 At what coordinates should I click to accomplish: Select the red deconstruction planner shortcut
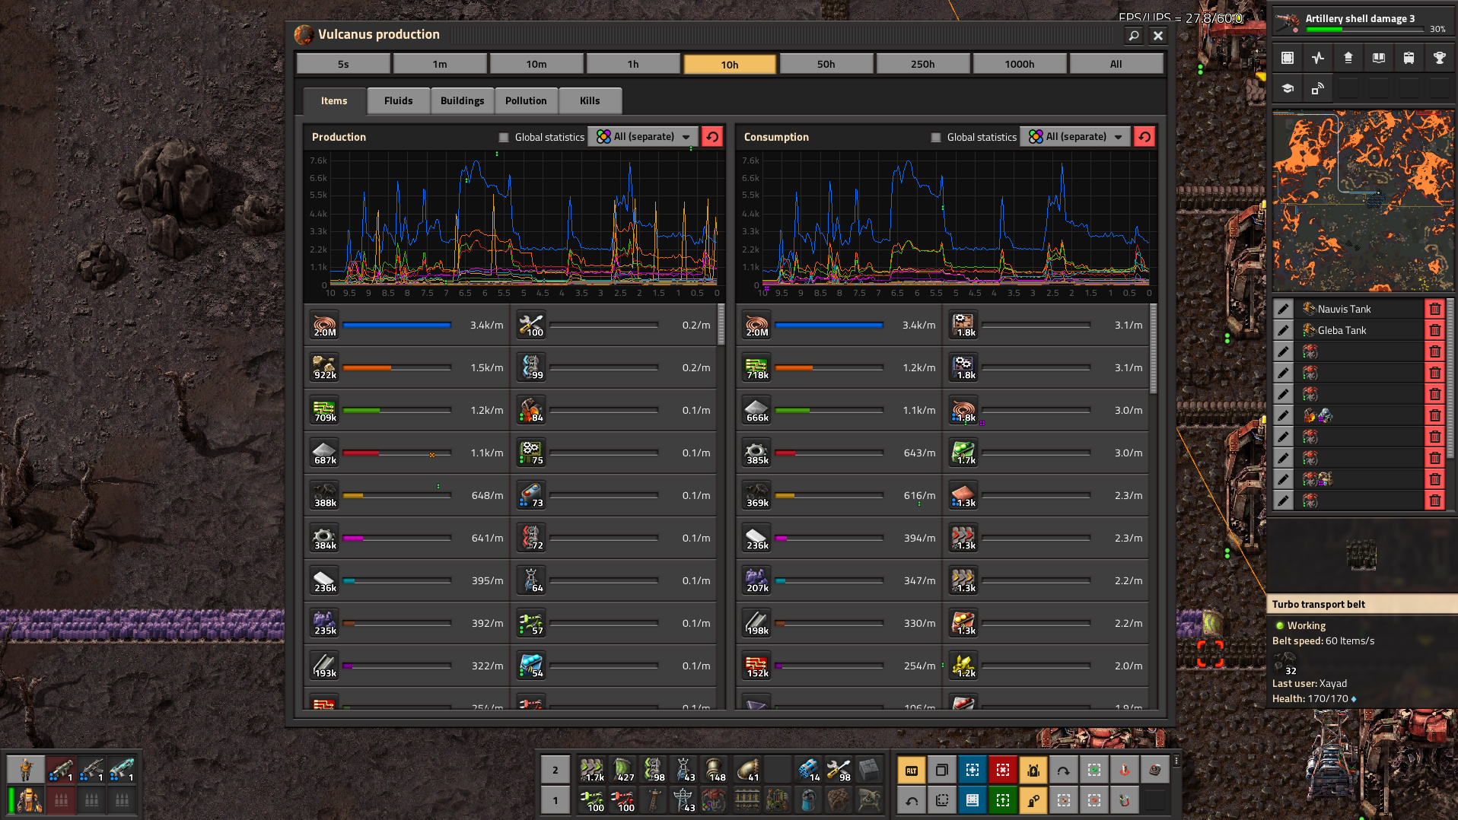tap(1003, 770)
